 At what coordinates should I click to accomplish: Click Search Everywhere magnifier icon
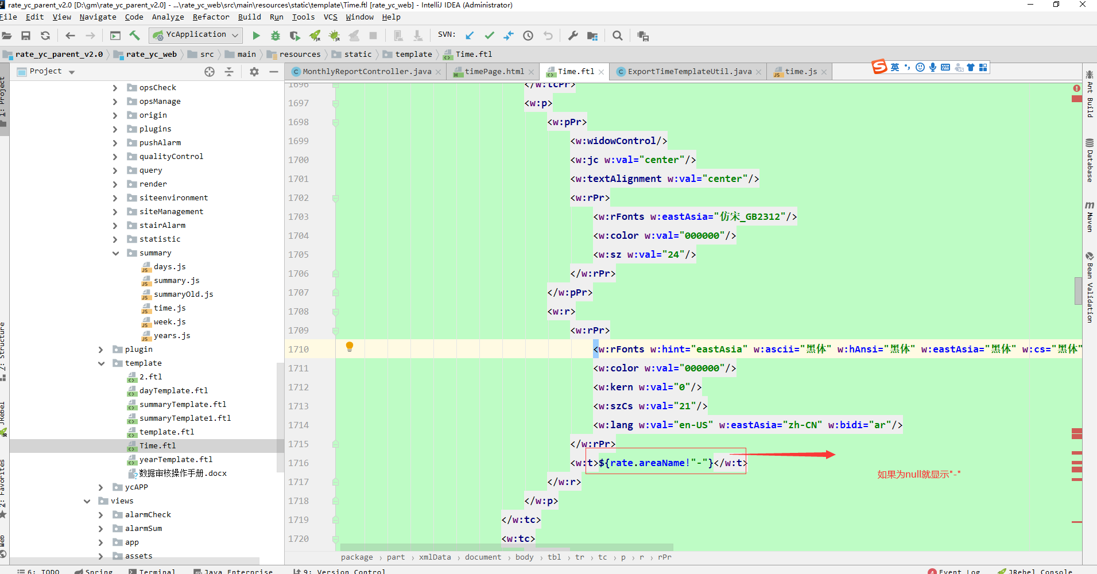click(x=618, y=36)
